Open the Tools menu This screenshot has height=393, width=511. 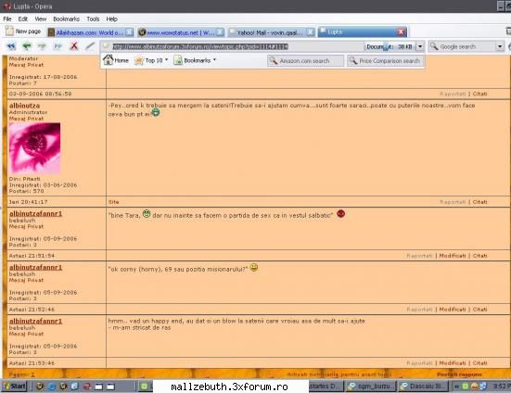tap(93, 19)
